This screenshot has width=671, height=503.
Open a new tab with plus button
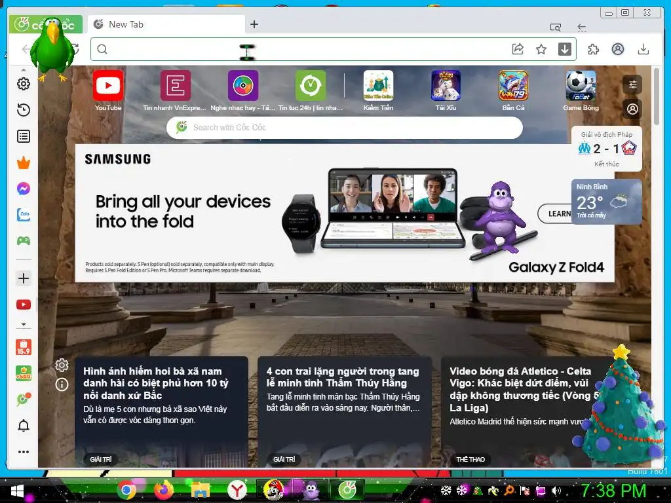(254, 24)
